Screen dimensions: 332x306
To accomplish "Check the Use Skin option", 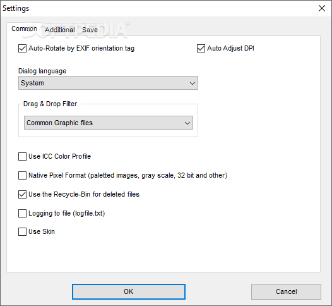I will tap(22, 231).
